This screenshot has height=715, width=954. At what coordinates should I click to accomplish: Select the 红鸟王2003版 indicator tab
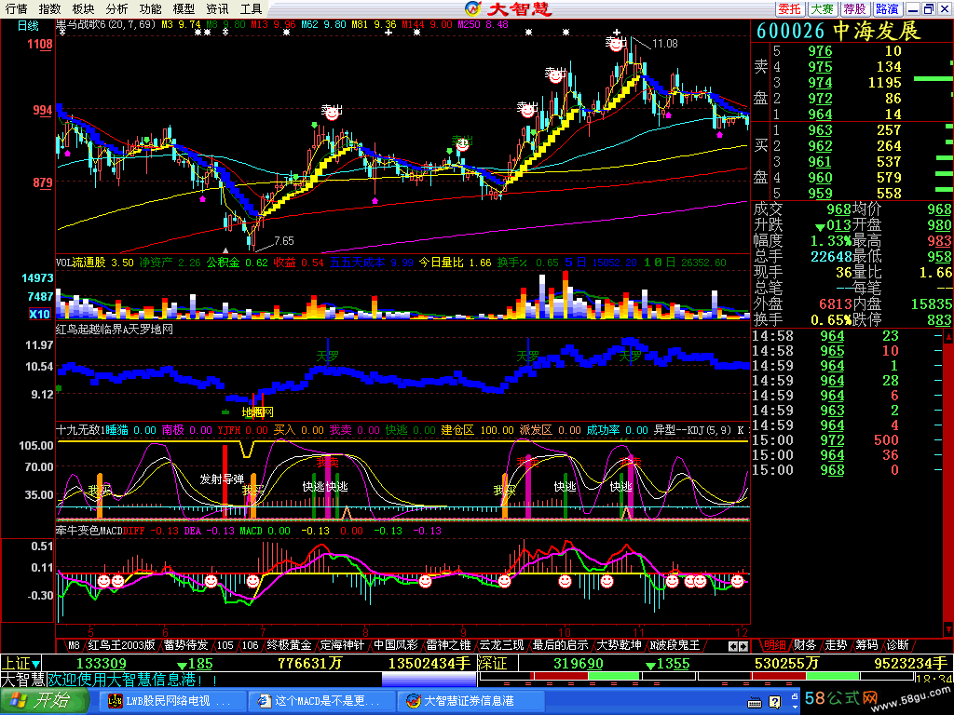tap(122, 645)
